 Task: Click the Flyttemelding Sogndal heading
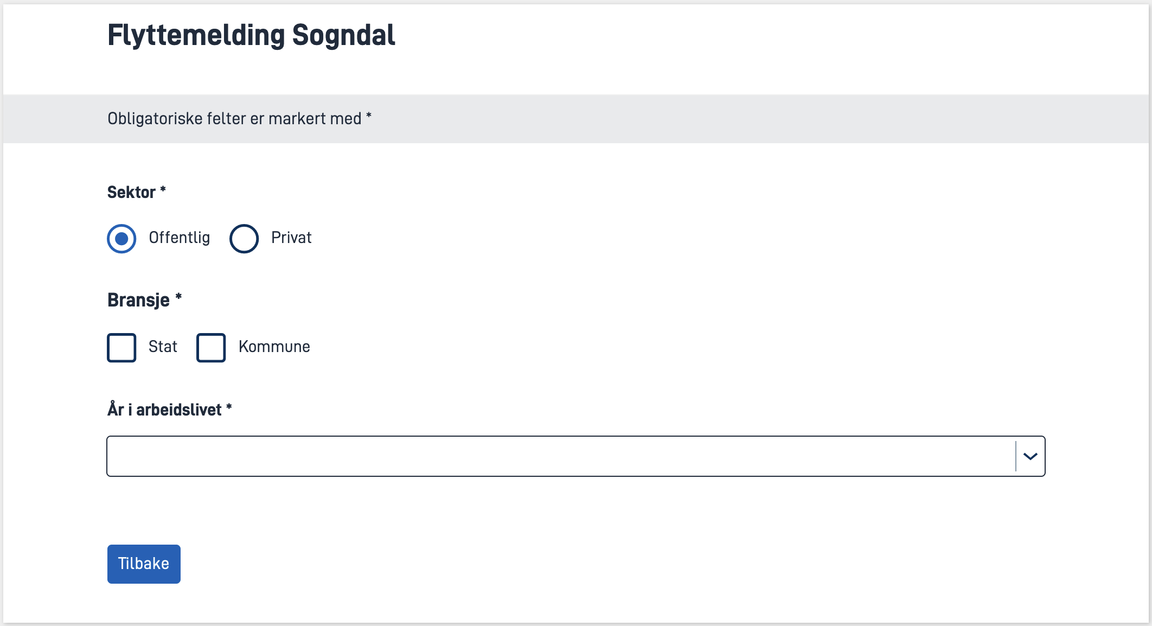[251, 36]
